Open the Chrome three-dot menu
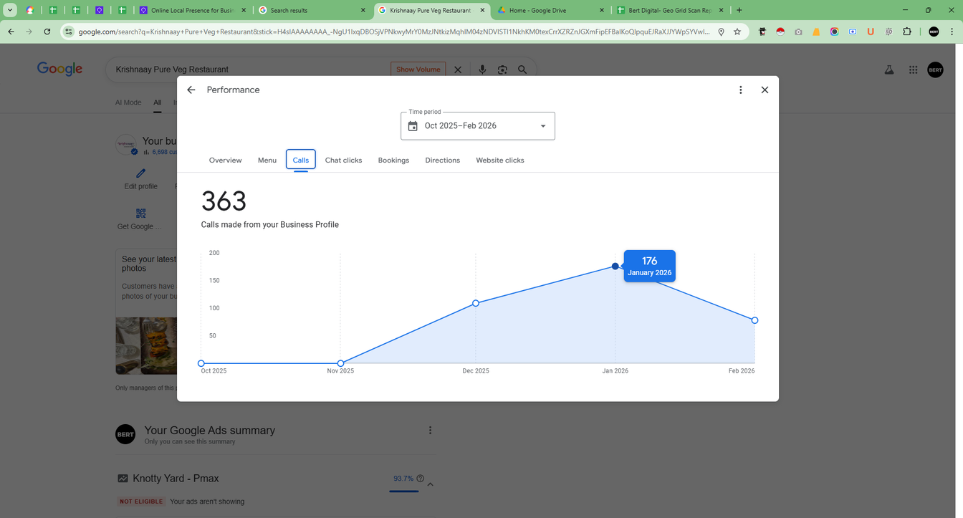 952,32
